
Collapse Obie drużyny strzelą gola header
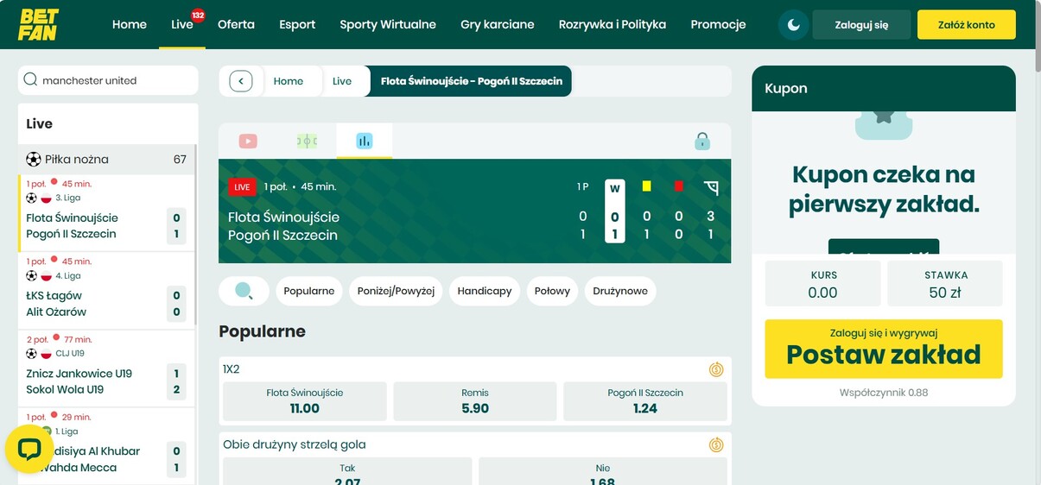click(475, 444)
